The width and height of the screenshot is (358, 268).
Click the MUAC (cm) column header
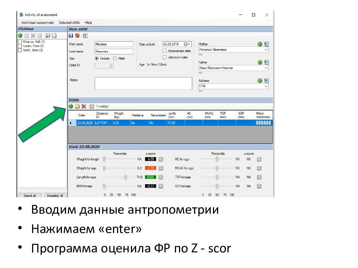pyautogui.click(x=210, y=115)
